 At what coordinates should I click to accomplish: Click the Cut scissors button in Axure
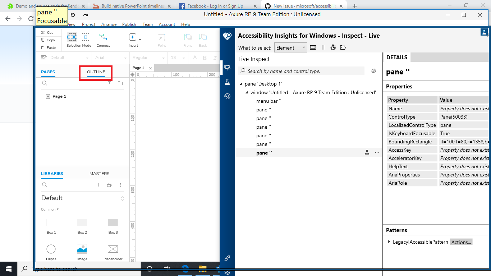tap(47, 32)
